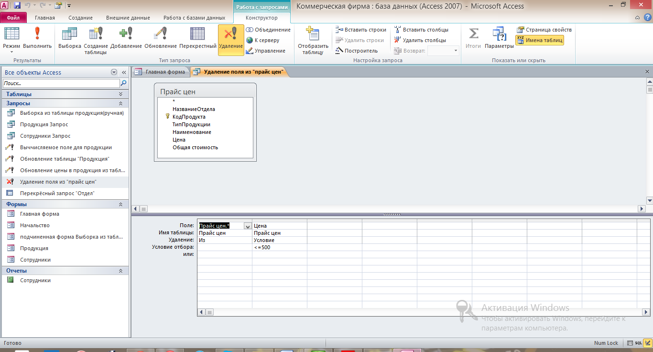653x352 pixels.
Task: Open the Файл tab
Action: (13, 18)
